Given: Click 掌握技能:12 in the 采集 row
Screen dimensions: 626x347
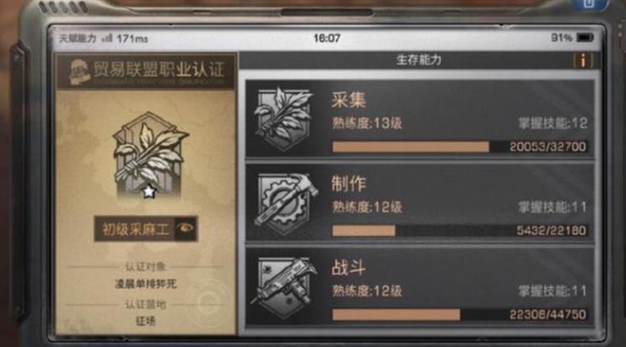Looking at the screenshot, I should tap(553, 123).
